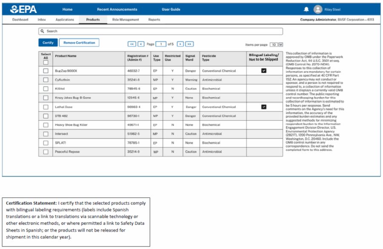
Task: Click the search magnifier icon
Action: 42,32
